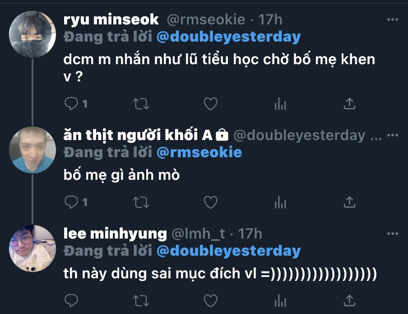
Task: Open @doubleyesterday link in lee minhyung's reply
Action: coord(228,251)
